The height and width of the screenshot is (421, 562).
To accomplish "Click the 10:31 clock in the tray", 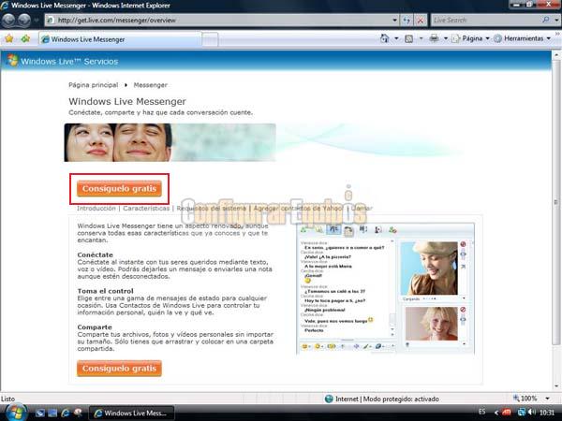I will 547,413.
